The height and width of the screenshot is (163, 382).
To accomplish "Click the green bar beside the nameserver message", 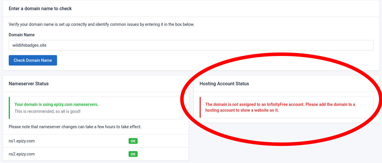I will click(x=9, y=108).
